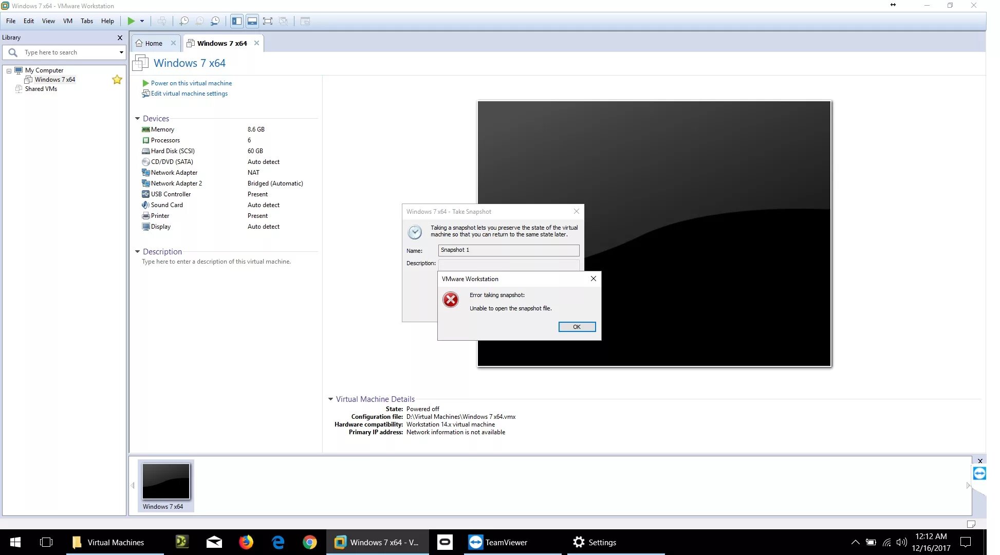The height and width of the screenshot is (555, 1000).
Task: Switch to the Home tab
Action: point(153,43)
